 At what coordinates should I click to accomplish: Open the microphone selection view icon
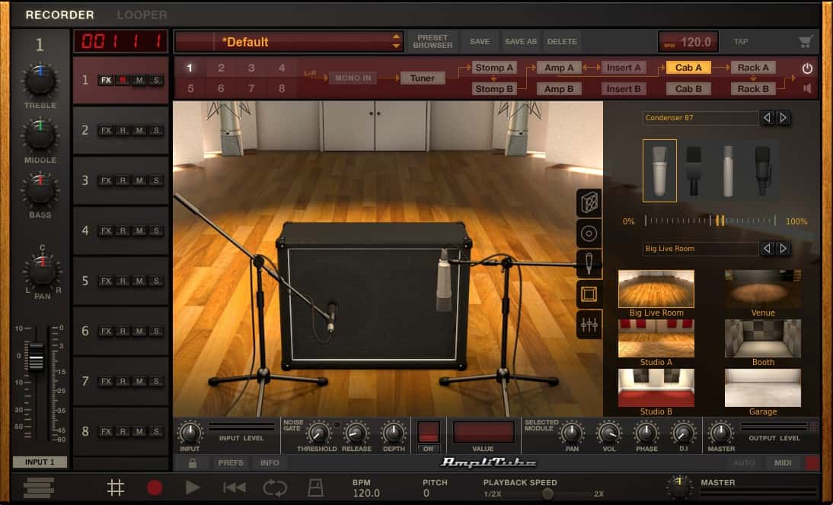click(x=589, y=263)
